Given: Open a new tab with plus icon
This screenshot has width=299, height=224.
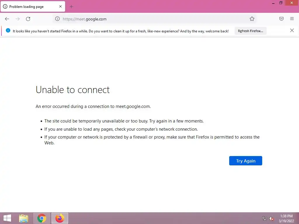Looking at the screenshot, I should [71, 7].
